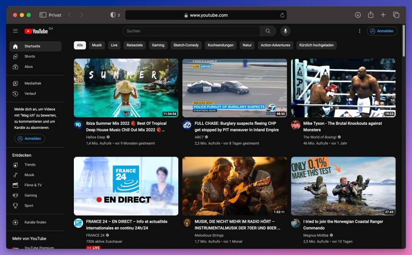This screenshot has height=255, width=412.
Task: Click Melodious Strings channel avatar
Action: pyautogui.click(x=187, y=223)
